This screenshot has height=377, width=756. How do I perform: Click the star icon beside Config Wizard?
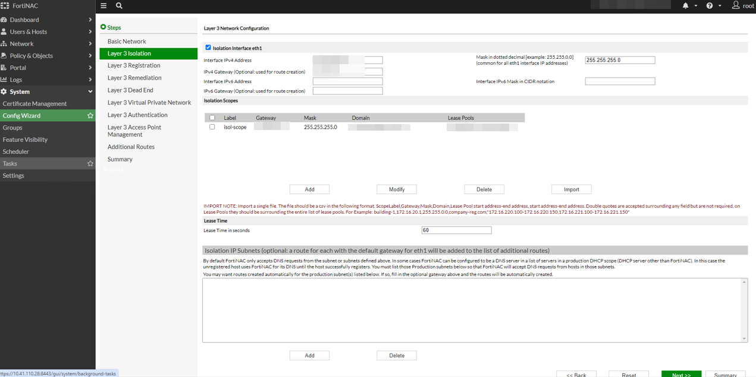pyautogui.click(x=90, y=116)
